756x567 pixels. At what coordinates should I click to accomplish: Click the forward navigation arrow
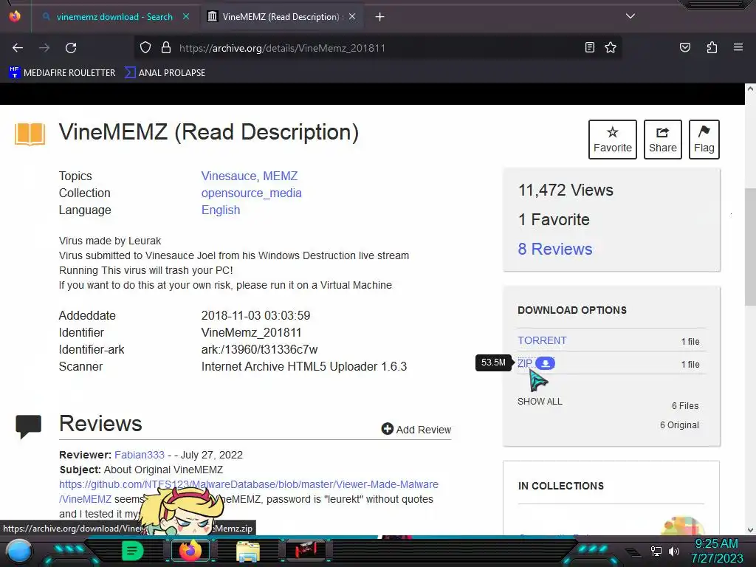click(44, 48)
